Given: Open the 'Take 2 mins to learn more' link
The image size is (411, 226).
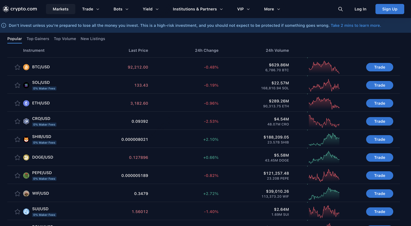Looking at the screenshot, I should (x=356, y=25).
